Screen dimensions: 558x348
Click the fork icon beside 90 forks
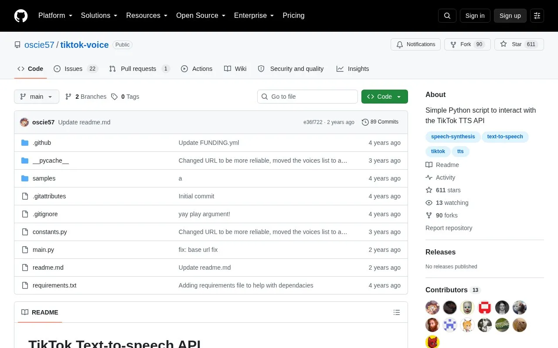tap(429, 215)
